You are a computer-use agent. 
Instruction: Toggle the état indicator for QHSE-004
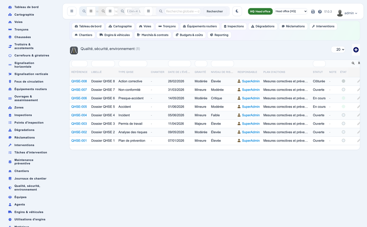pyautogui.click(x=343, y=115)
